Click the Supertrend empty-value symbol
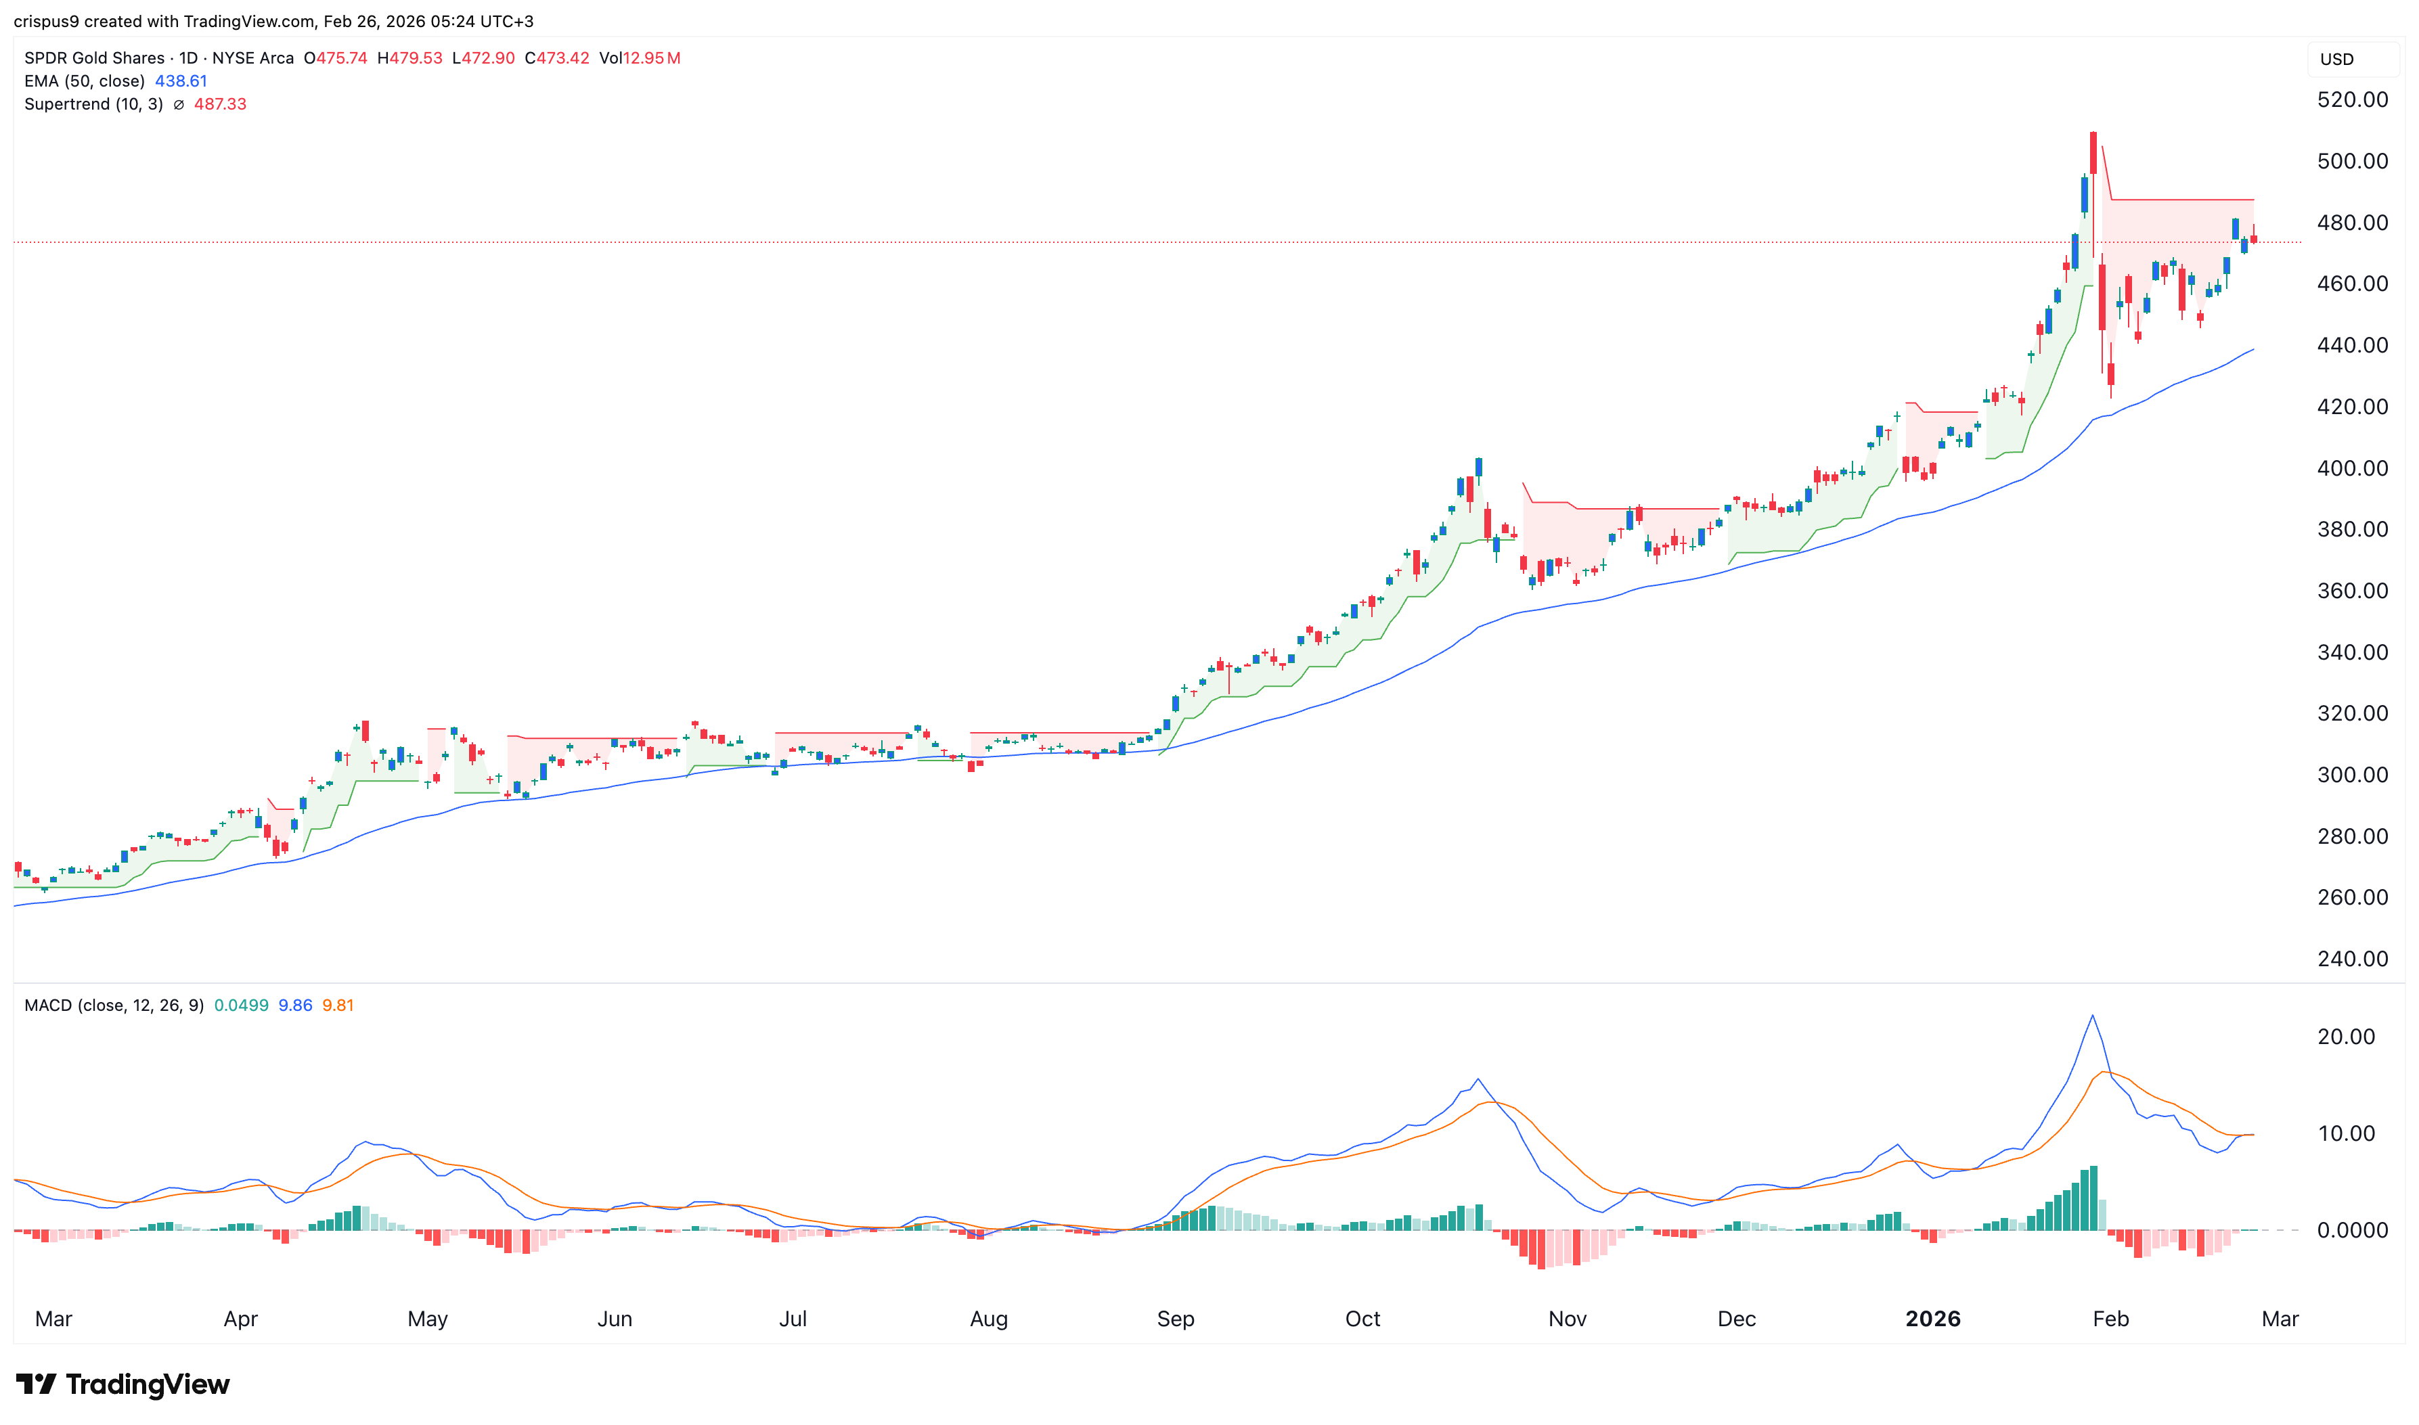2419x1425 pixels. (x=179, y=105)
